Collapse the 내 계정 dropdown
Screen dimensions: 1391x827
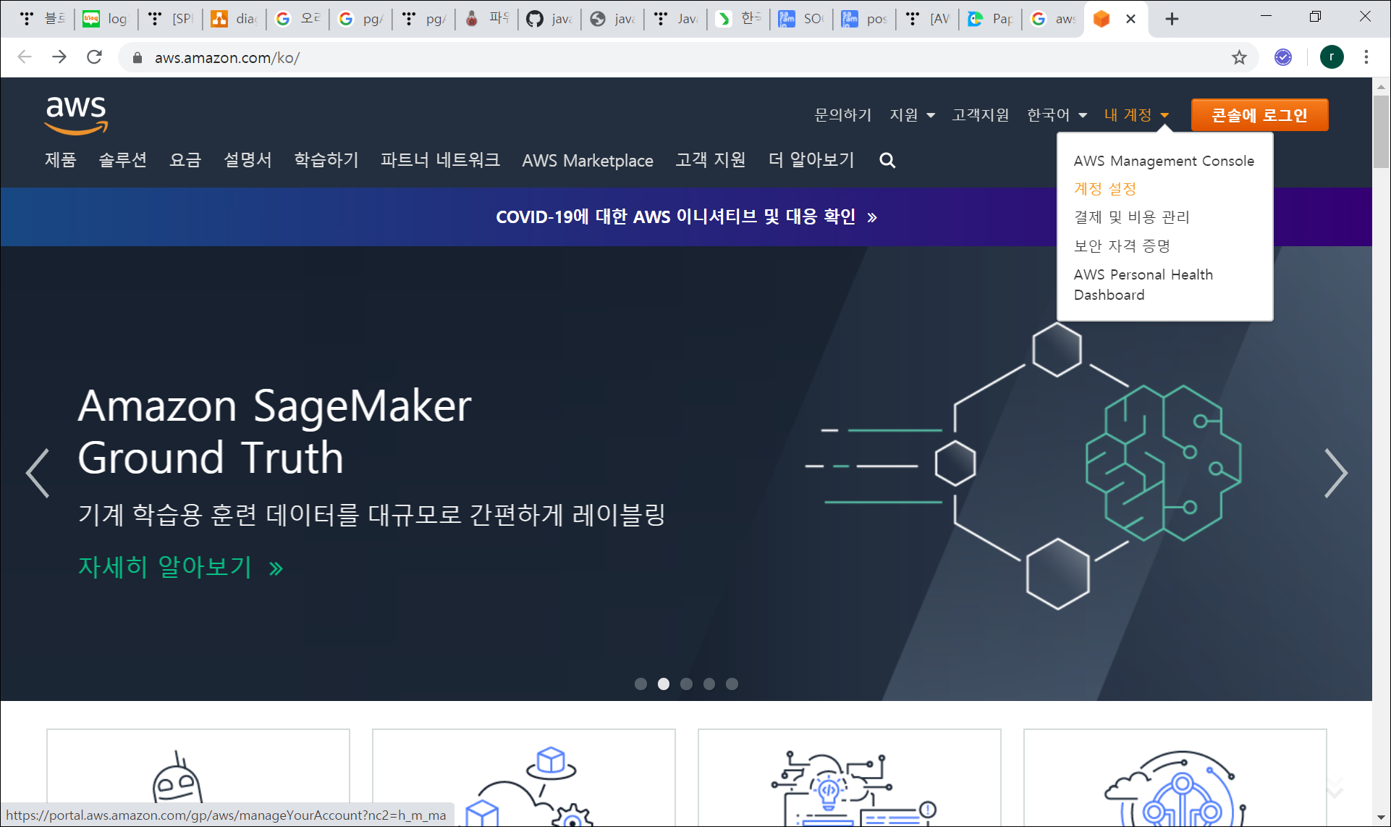pyautogui.click(x=1136, y=115)
